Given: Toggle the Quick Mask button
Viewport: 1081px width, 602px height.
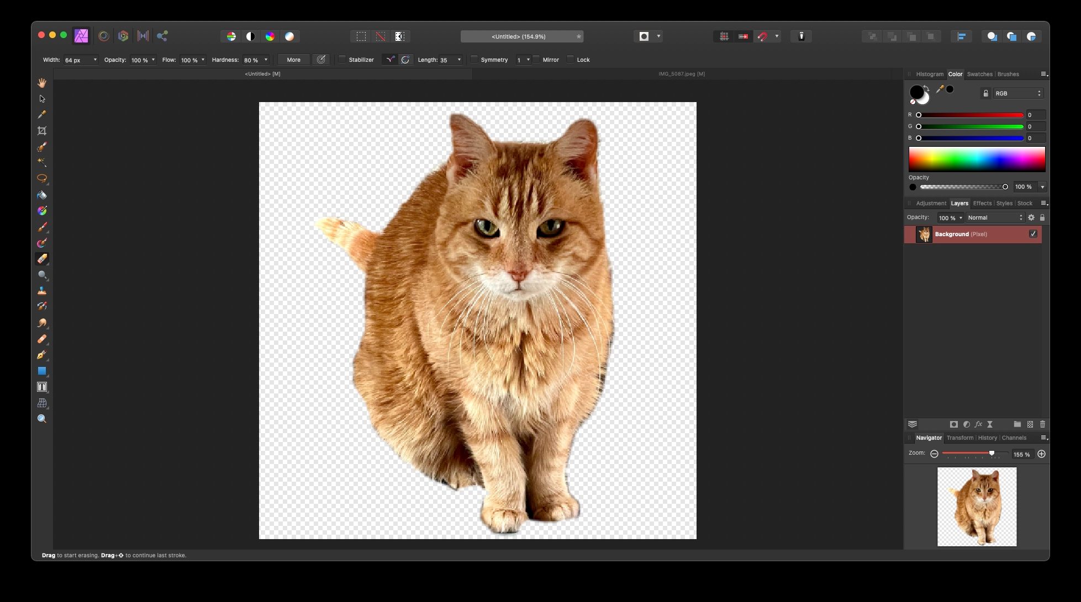Looking at the screenshot, I should [x=644, y=36].
